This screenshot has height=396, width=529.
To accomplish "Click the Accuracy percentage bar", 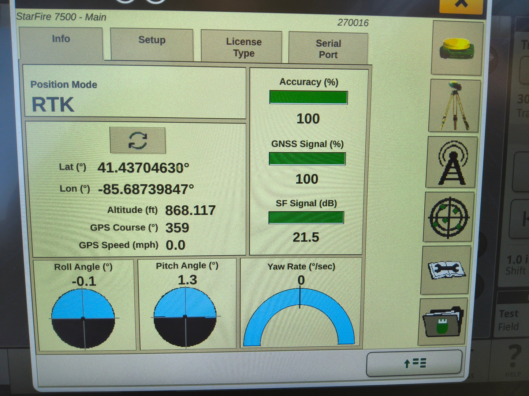I will (308, 98).
